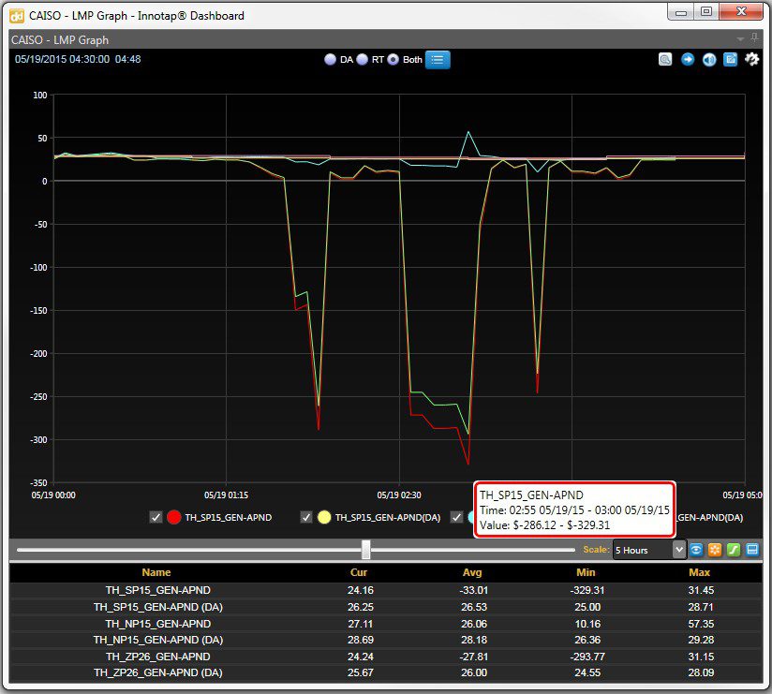The width and height of the screenshot is (772, 694).
Task: Open the panel options dropdown arrow beside pin
Action: (740, 39)
